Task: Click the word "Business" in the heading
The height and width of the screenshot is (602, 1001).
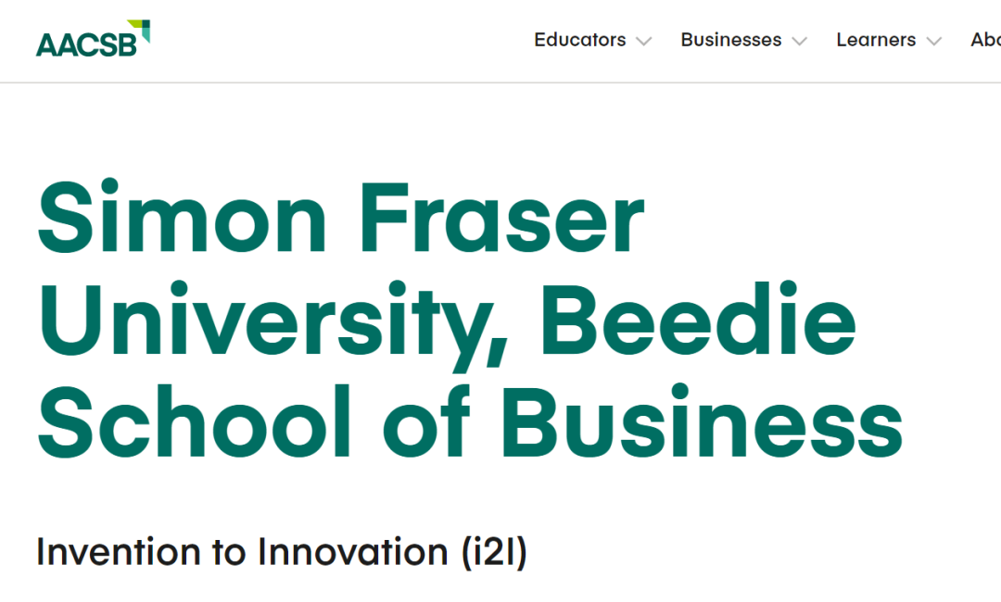Action: pos(702,423)
